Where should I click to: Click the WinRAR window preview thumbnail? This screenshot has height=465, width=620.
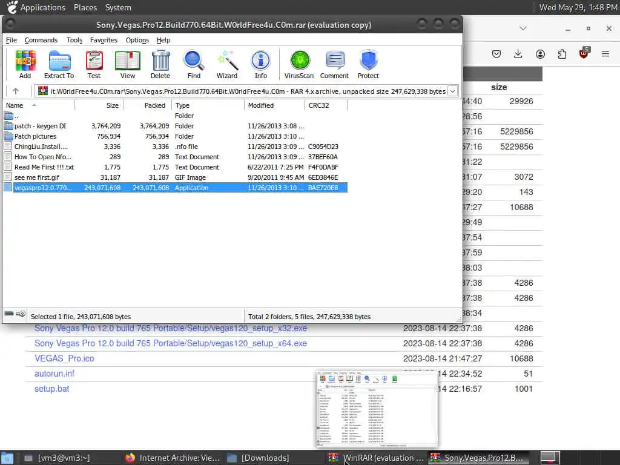coord(377,409)
